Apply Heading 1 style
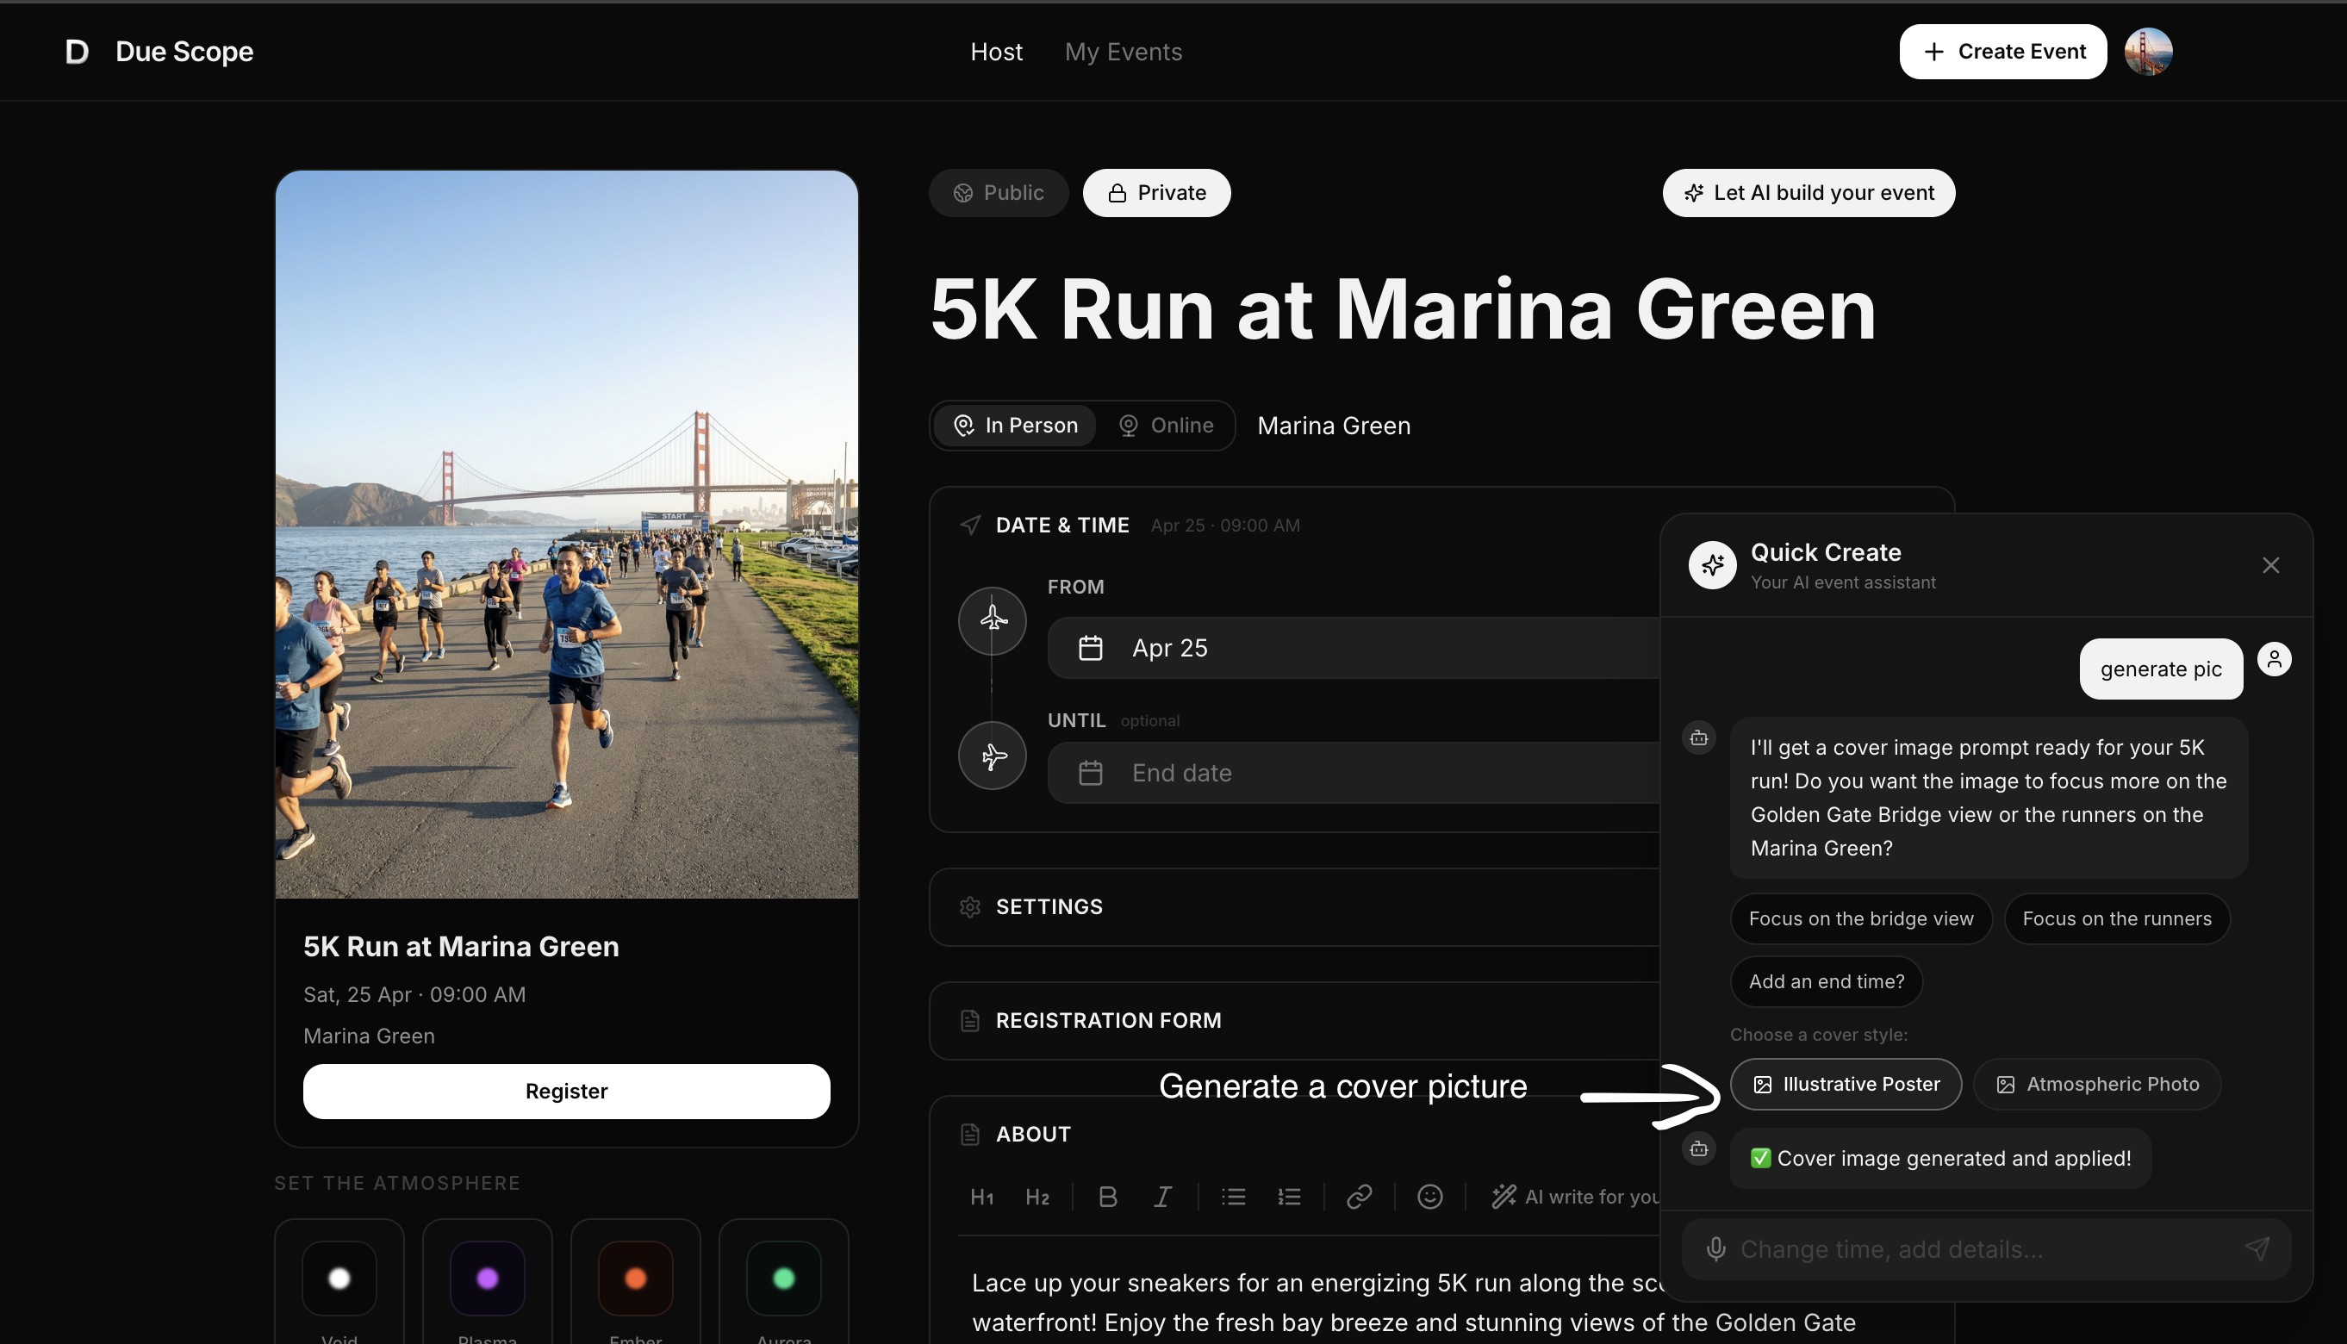The width and height of the screenshot is (2347, 1344). point(982,1198)
